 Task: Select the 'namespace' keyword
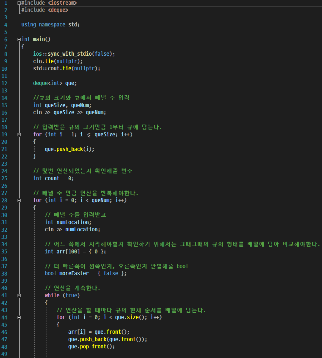pos(52,25)
